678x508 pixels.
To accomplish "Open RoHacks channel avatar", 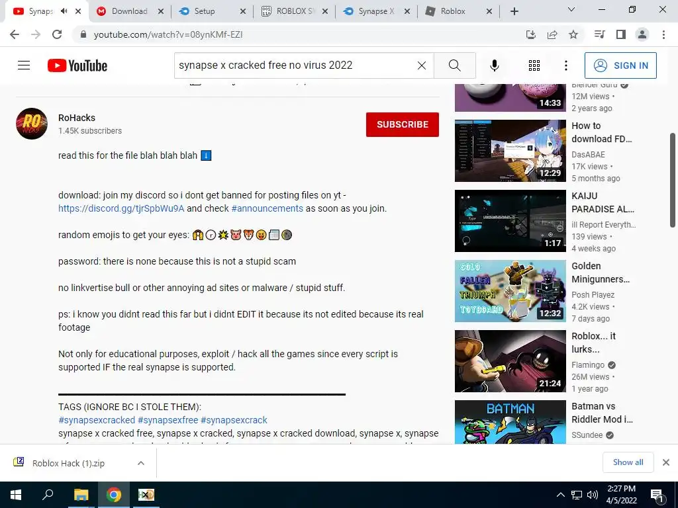I will tap(32, 124).
